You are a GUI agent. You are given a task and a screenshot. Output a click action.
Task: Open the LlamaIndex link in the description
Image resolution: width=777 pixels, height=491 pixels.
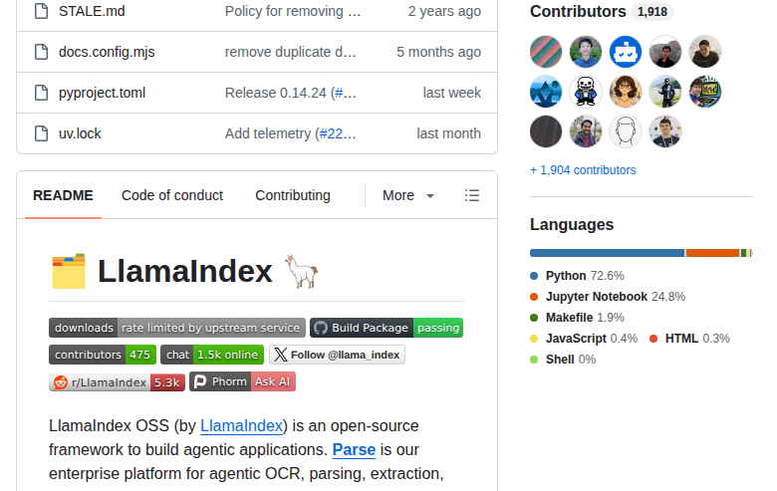(241, 425)
